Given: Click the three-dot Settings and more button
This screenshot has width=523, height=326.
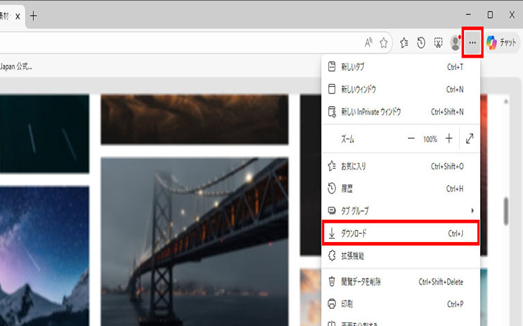Looking at the screenshot, I should (x=472, y=43).
